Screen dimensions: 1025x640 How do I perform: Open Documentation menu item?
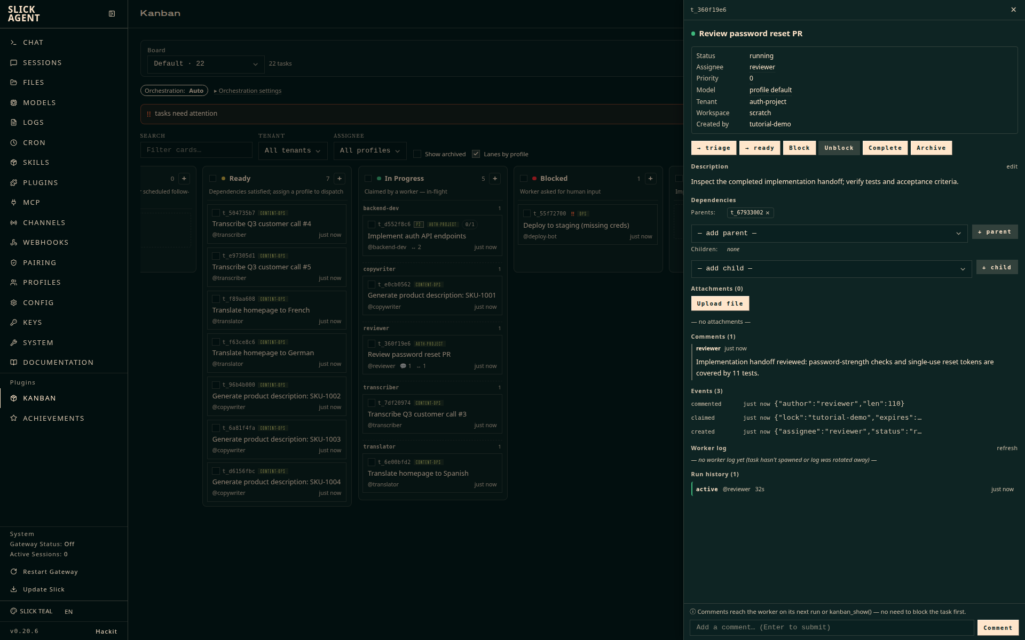(64, 363)
